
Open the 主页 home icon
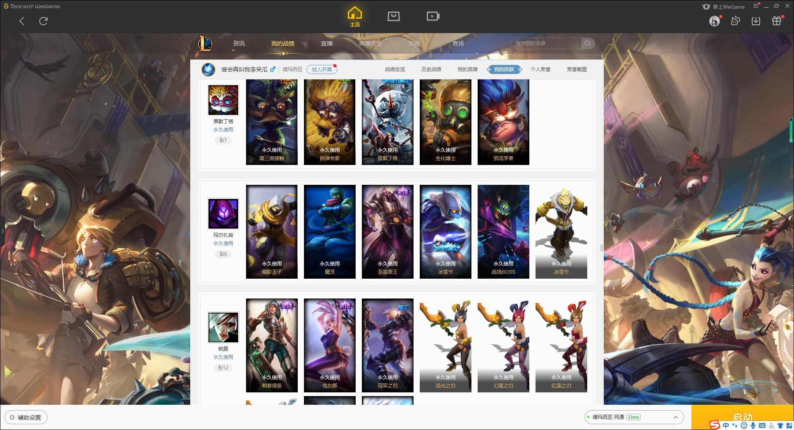(x=355, y=17)
